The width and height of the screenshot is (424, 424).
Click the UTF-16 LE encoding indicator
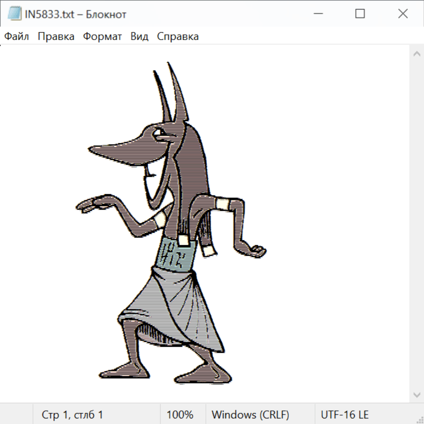point(344,415)
